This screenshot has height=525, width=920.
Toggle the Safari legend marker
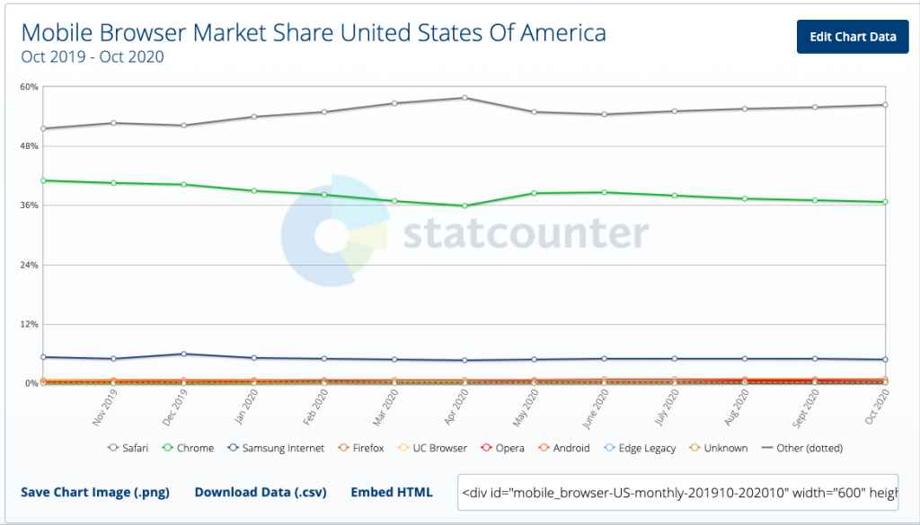tap(112, 448)
